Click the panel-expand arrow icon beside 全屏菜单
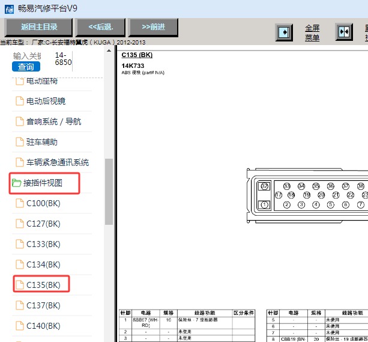The width and height of the screenshot is (368, 342). click(284, 32)
